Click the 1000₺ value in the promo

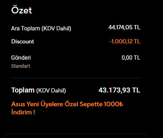pos(113,104)
